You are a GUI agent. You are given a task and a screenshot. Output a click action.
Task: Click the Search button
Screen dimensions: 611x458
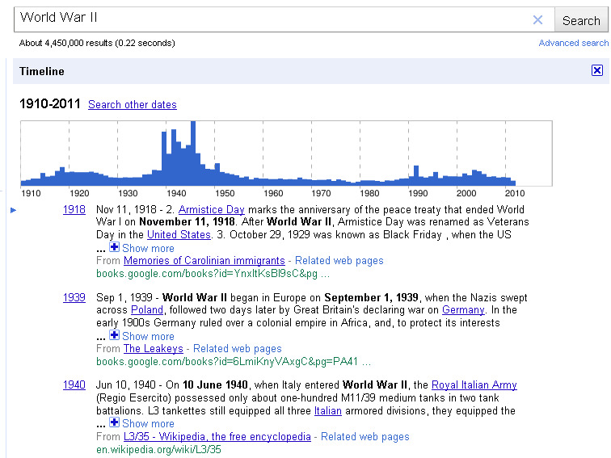[x=580, y=20]
